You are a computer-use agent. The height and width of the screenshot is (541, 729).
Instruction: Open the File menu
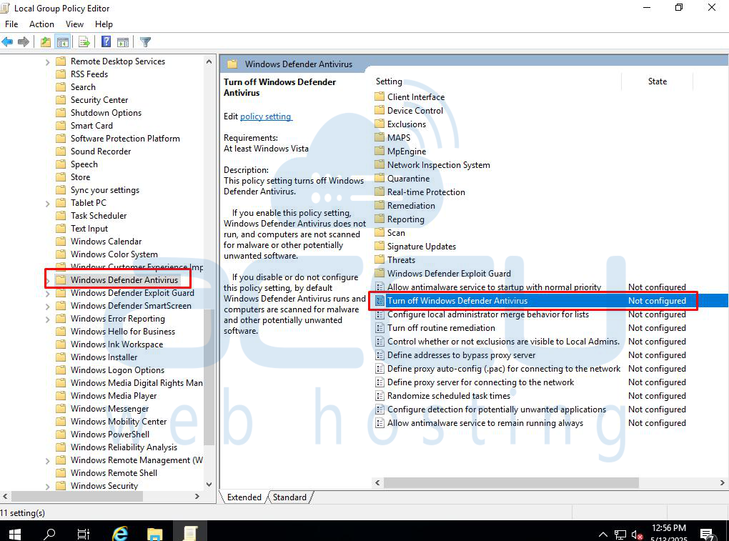point(11,24)
